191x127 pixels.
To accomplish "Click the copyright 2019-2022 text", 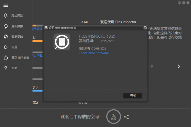I will pos(92,48).
